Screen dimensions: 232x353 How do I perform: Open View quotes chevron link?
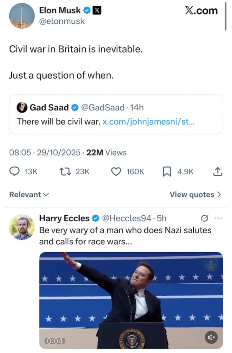(195, 195)
